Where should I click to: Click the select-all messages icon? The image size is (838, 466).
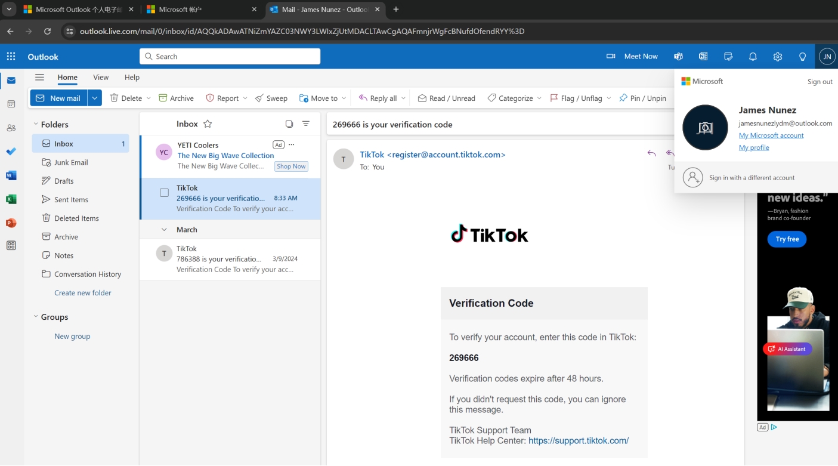[289, 124]
